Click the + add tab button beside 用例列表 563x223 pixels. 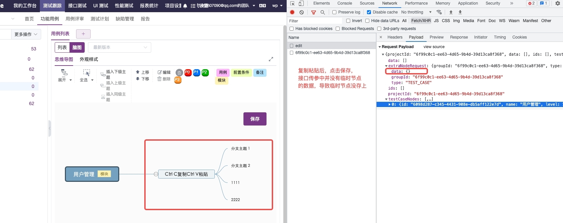point(83,34)
